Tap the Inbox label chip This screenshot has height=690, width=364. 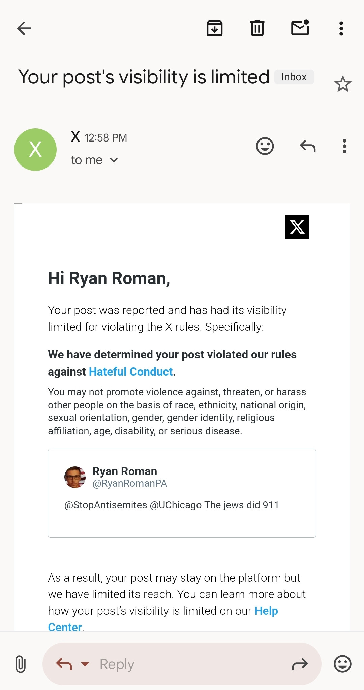[294, 77]
